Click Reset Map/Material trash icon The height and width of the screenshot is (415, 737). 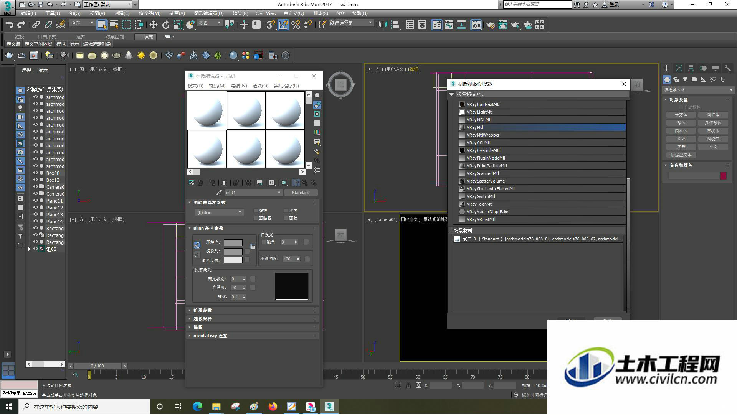pos(224,183)
